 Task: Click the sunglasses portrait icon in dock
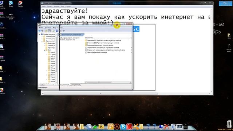[57, 127]
